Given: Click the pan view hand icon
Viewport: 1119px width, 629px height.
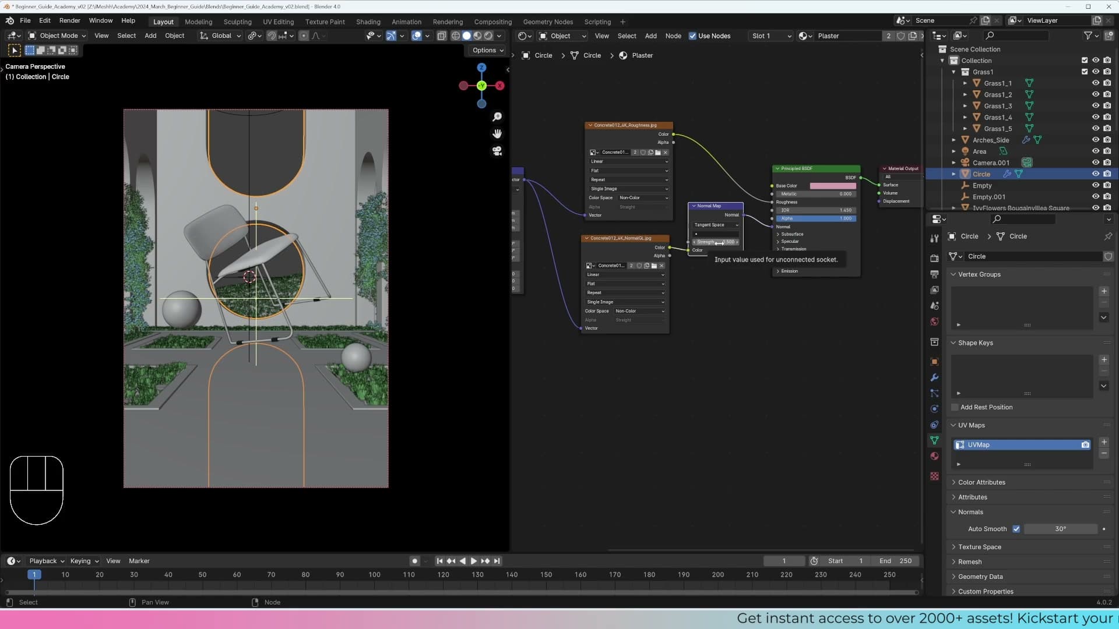Looking at the screenshot, I should click(497, 134).
